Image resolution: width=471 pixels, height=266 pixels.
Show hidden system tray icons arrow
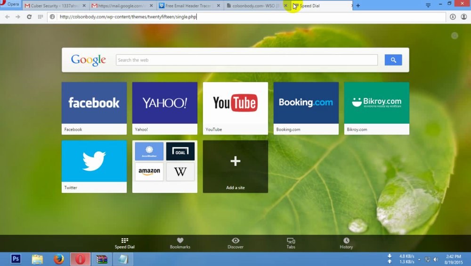click(x=419, y=259)
